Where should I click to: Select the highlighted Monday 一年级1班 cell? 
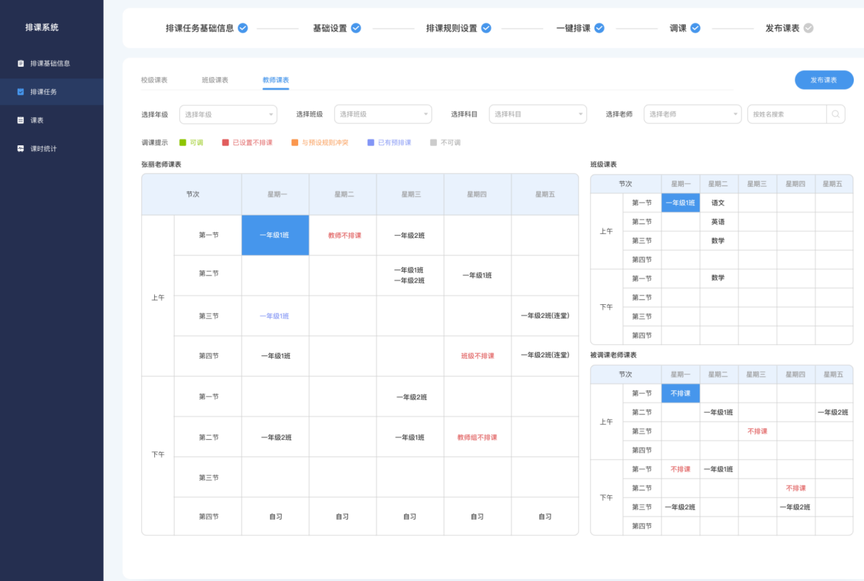[x=275, y=235]
